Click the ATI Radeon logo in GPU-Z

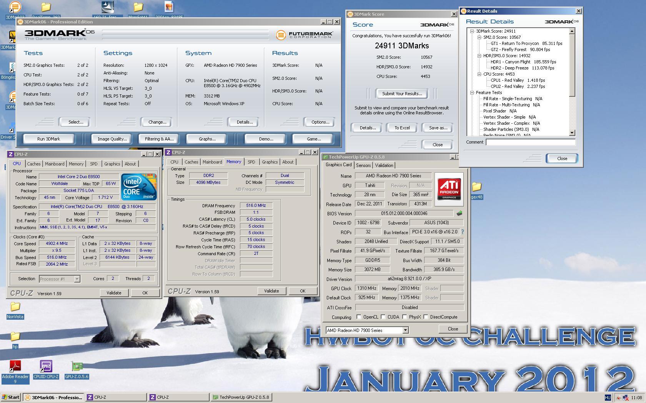click(x=449, y=189)
